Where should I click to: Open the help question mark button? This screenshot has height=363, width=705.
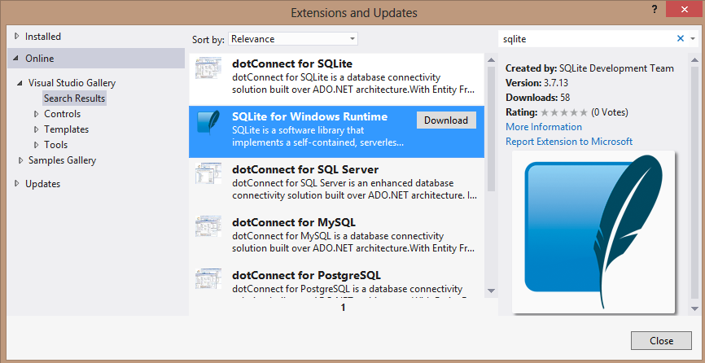pos(655,10)
